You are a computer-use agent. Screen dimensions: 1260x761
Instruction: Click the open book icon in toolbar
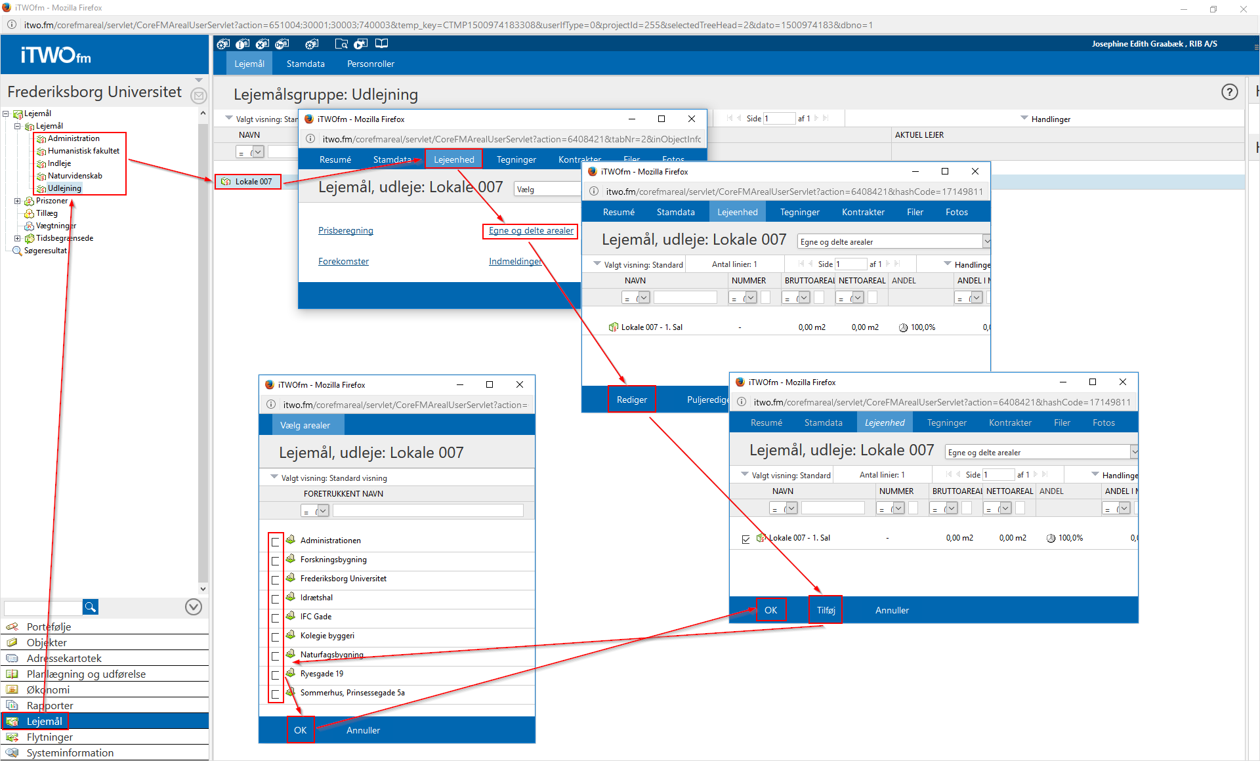381,44
